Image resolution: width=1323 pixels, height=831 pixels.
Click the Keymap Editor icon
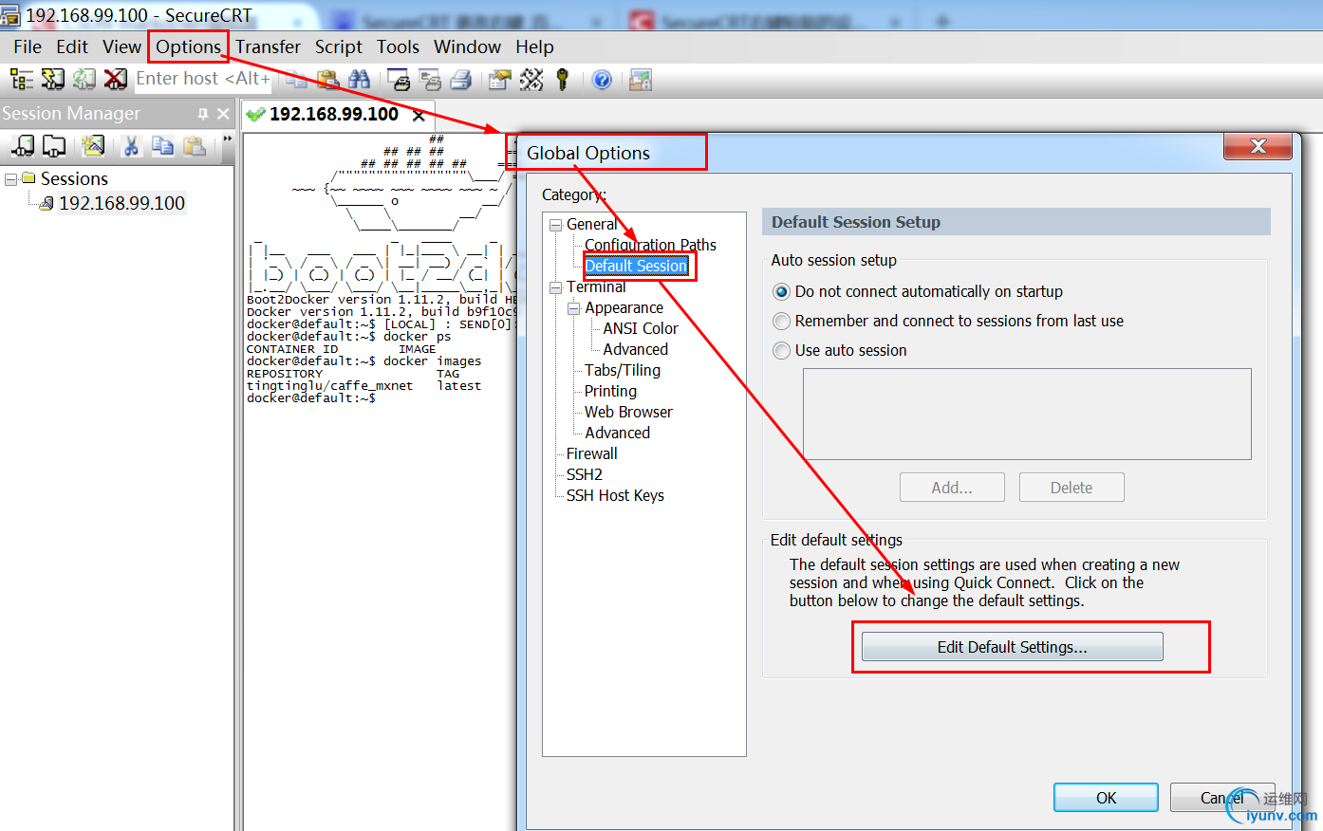pyautogui.click(x=531, y=80)
